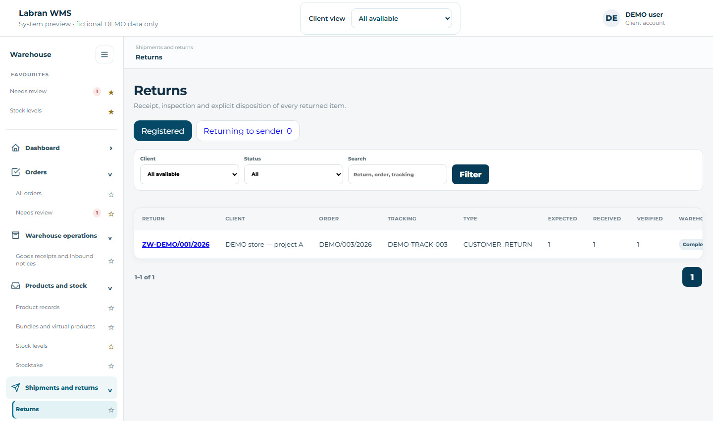The image size is (713, 421).
Task: Expand the Dashboard section chevron
Action: coord(110,148)
